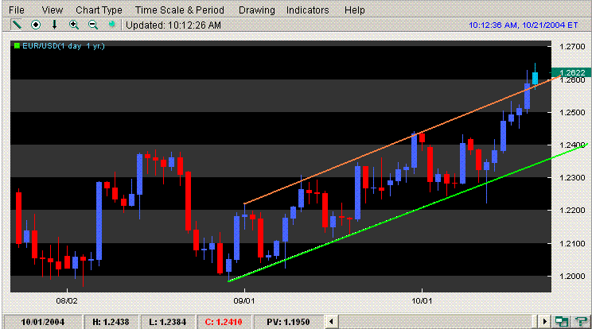Open the View menu
Screen dimensions: 592x329
[x=52, y=10]
